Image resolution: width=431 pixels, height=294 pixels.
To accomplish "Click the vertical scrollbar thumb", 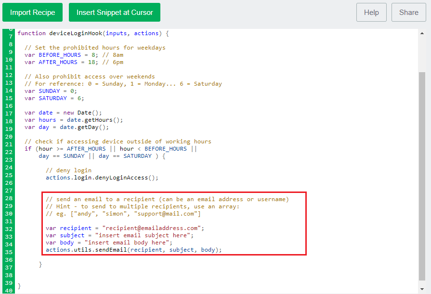I will pos(422,176).
